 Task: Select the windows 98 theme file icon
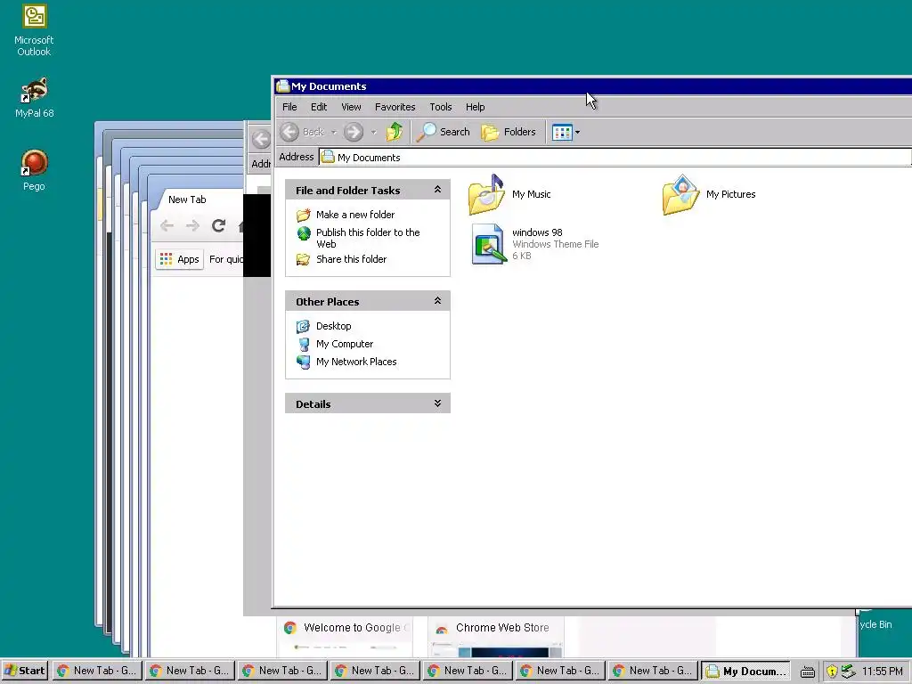(487, 244)
